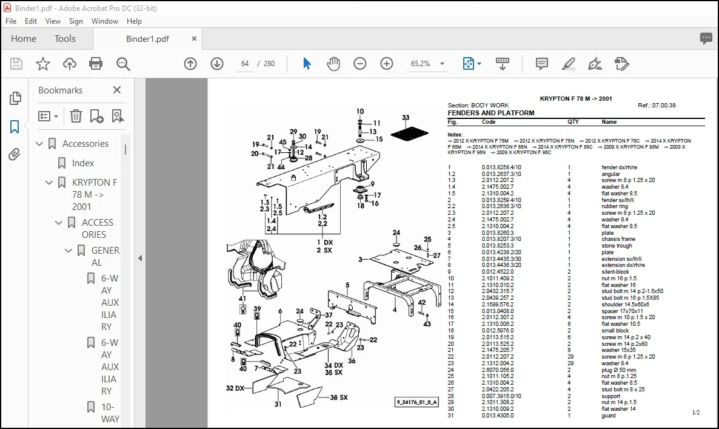The image size is (719, 429).
Task: Open the Find text magnifier
Action: [123, 64]
